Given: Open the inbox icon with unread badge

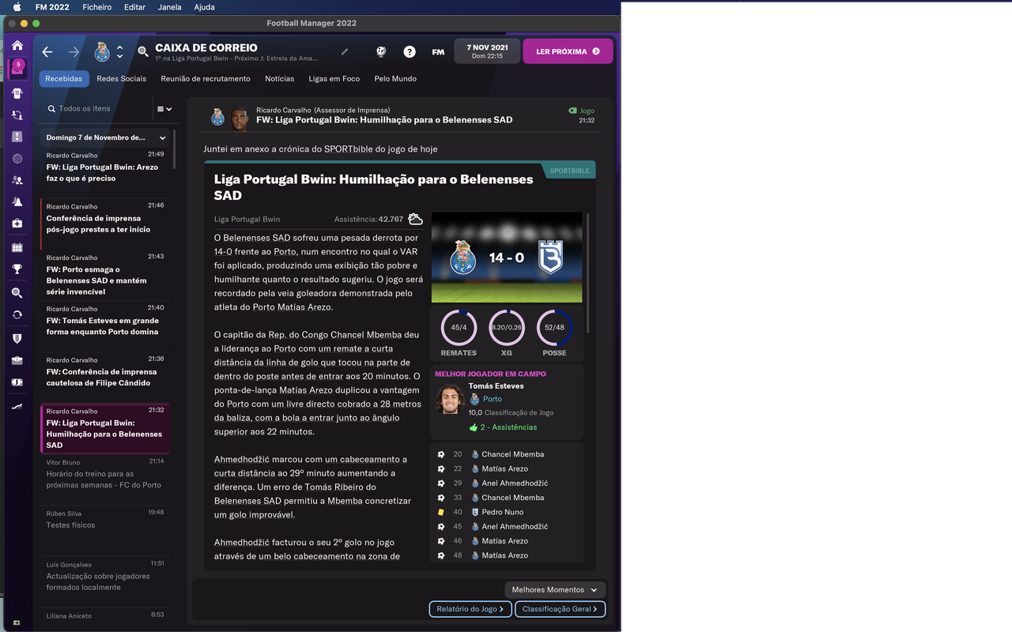Looking at the screenshot, I should 17,69.
